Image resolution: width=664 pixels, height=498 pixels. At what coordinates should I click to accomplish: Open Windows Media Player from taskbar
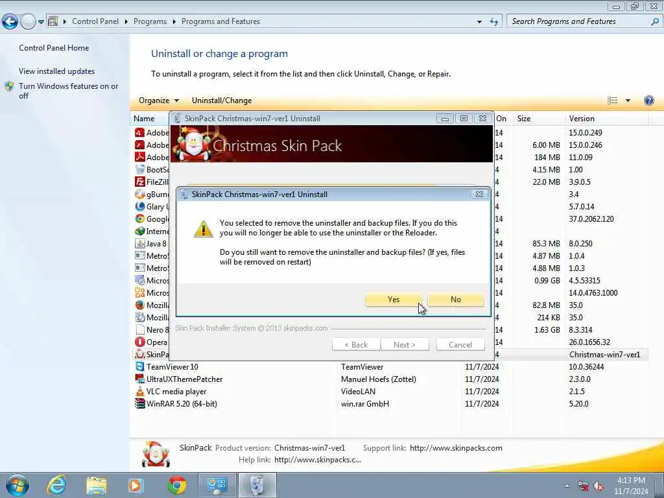click(x=136, y=485)
